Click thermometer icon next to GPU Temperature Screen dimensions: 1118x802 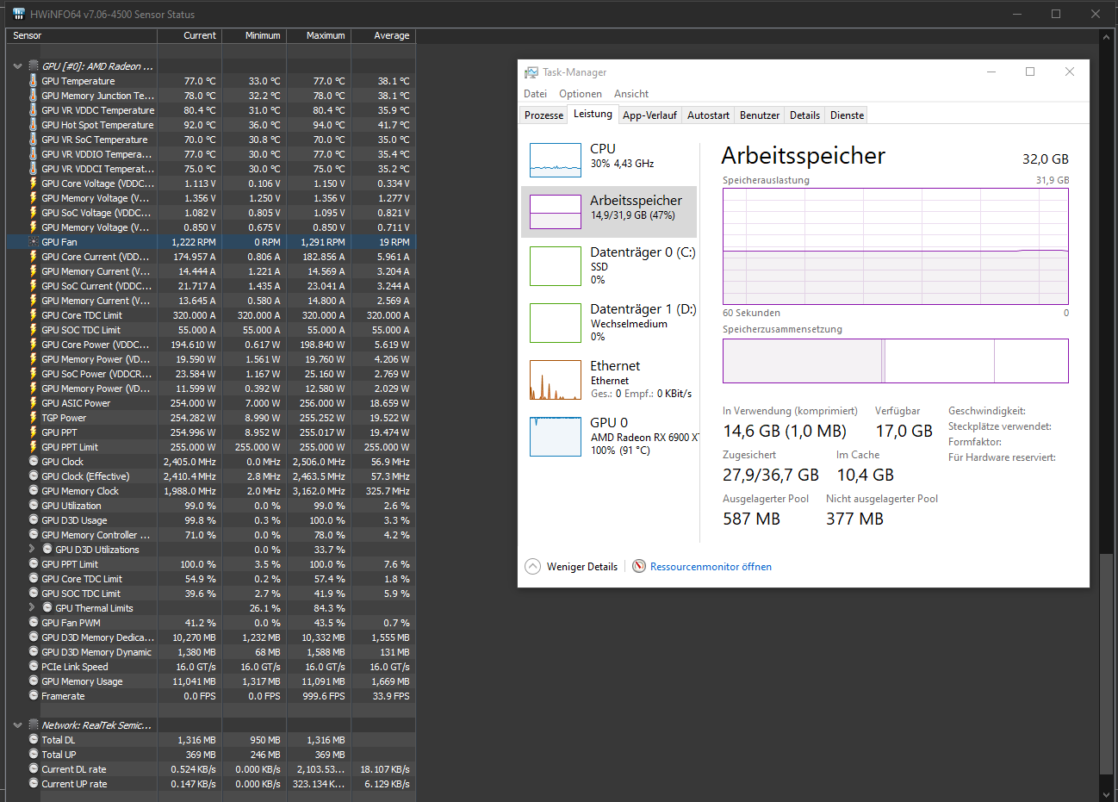[x=34, y=81]
